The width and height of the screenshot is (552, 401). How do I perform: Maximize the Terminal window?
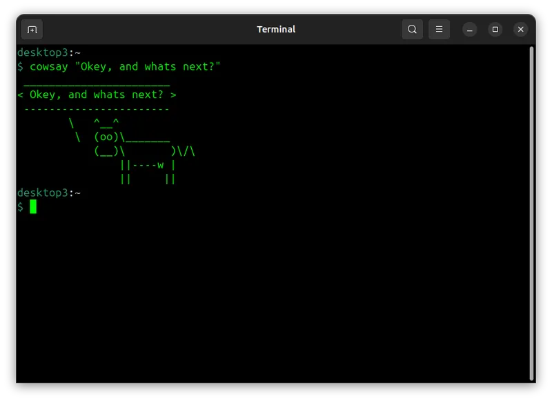pos(495,30)
